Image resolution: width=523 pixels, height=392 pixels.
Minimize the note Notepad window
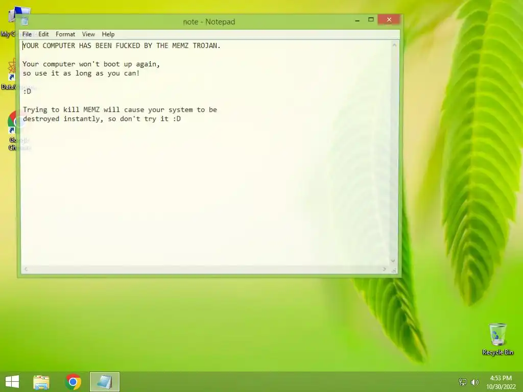coord(357,20)
